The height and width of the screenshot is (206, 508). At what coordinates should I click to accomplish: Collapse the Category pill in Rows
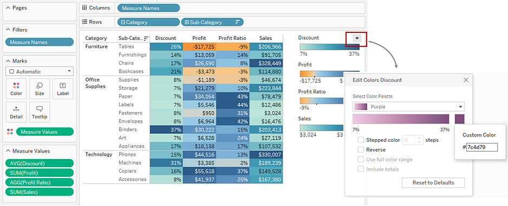click(123, 22)
